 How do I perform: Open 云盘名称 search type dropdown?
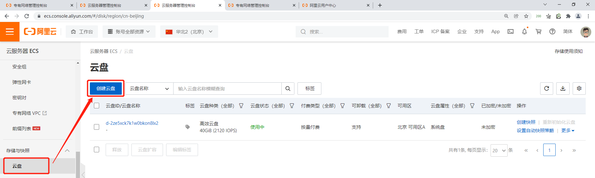[x=149, y=89]
